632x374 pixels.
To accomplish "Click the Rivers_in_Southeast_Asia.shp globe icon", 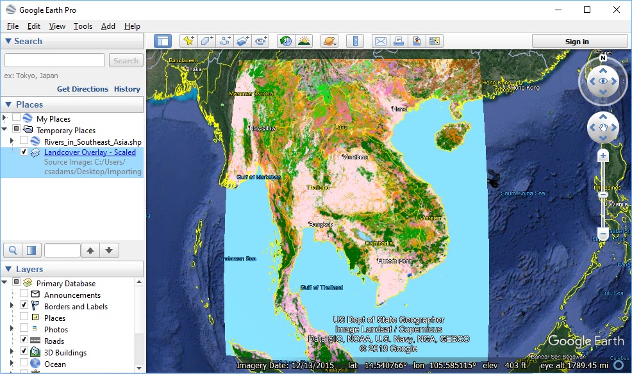I will [x=35, y=142].
